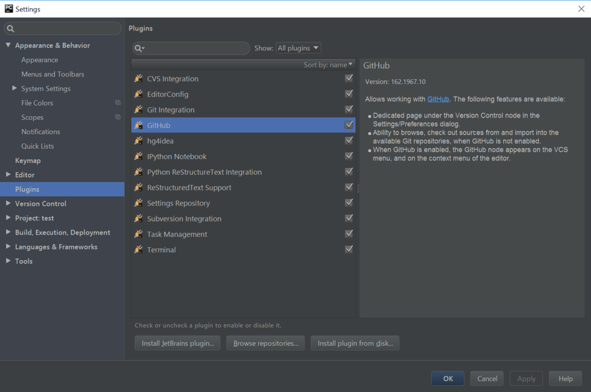This screenshot has width=591, height=392.
Task: Click the splitter handle beside plugin list
Action: (358, 188)
